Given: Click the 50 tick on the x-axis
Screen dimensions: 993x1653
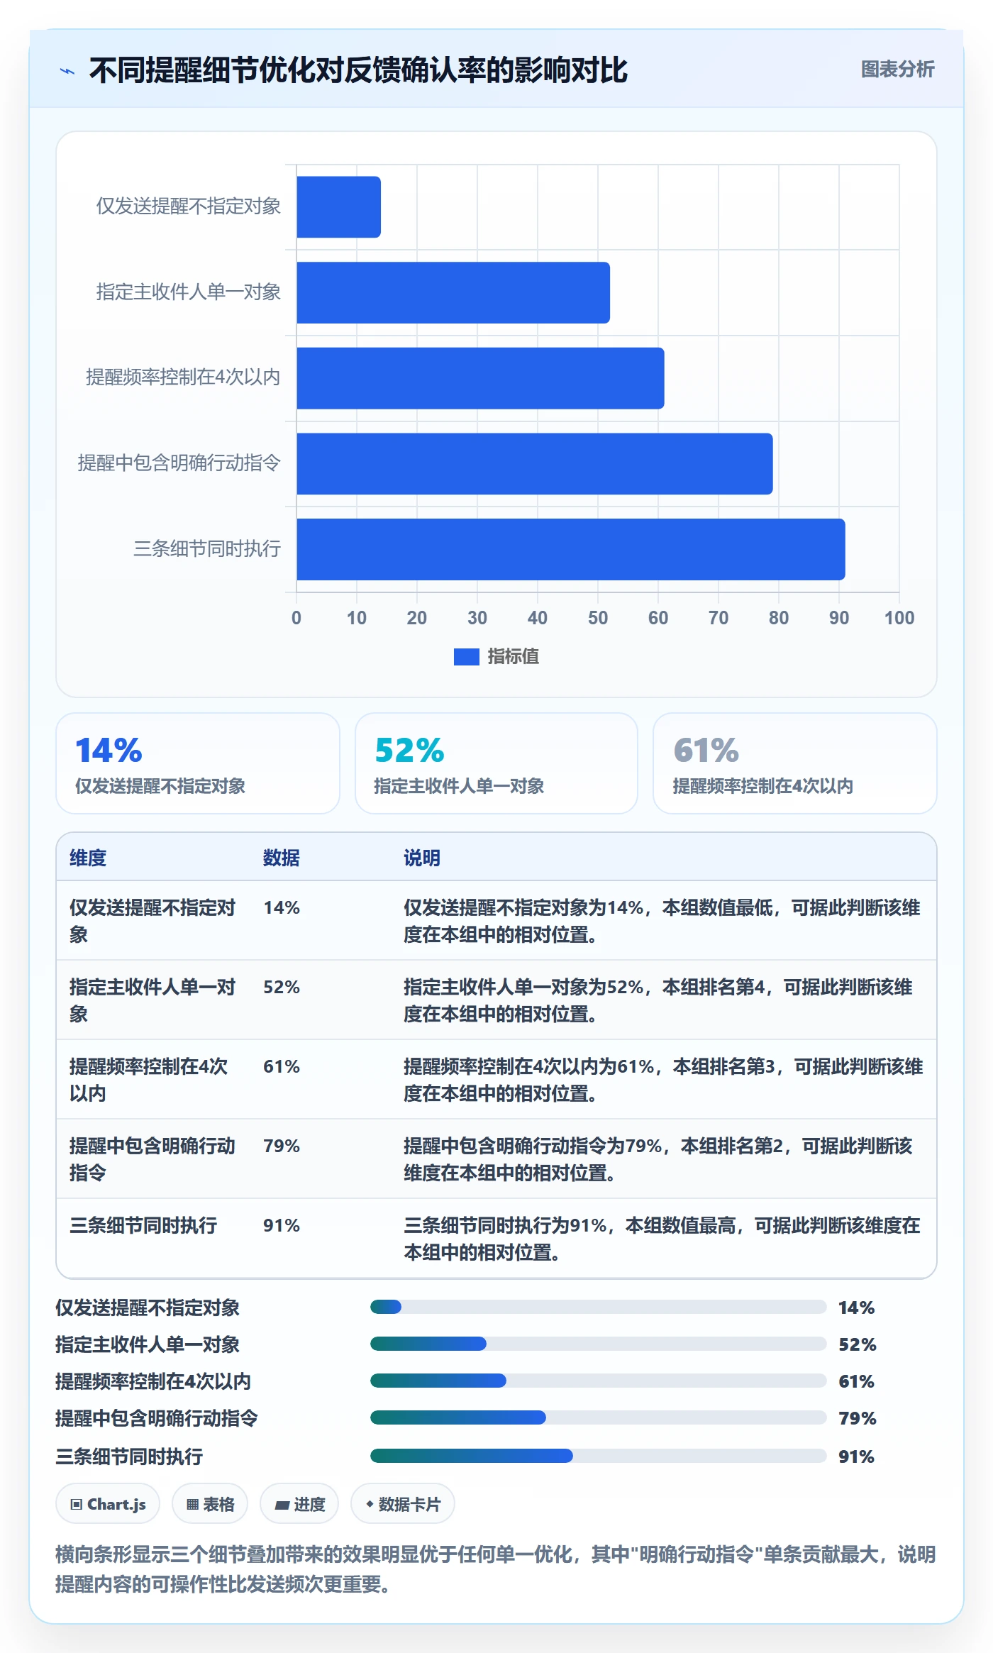Looking at the screenshot, I should click(597, 618).
